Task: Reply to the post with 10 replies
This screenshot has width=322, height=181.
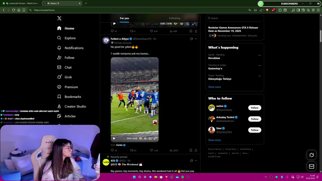Action: click(x=114, y=31)
